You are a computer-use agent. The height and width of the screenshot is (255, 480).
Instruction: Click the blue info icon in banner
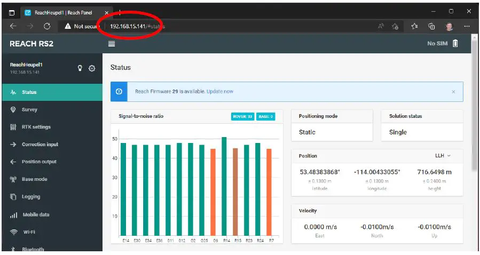tap(119, 91)
